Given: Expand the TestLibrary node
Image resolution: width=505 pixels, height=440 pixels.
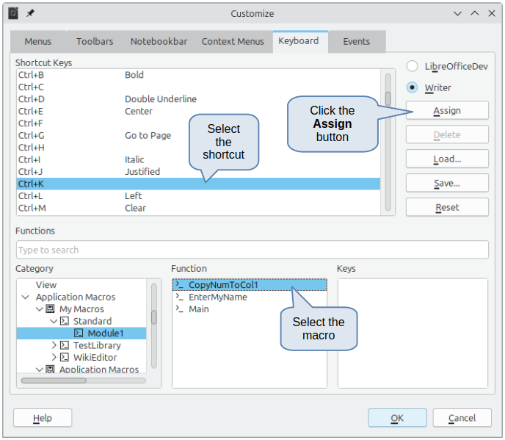Looking at the screenshot, I should 54,345.
